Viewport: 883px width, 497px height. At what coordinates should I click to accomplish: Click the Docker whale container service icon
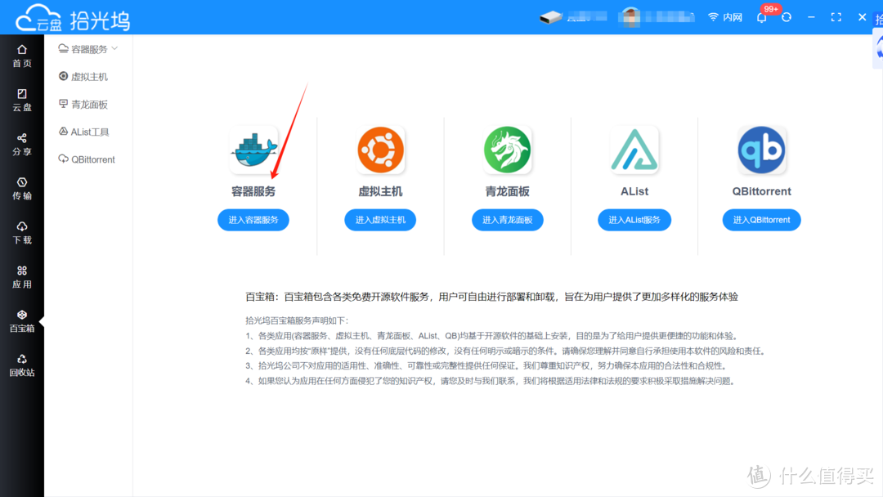pyautogui.click(x=253, y=150)
